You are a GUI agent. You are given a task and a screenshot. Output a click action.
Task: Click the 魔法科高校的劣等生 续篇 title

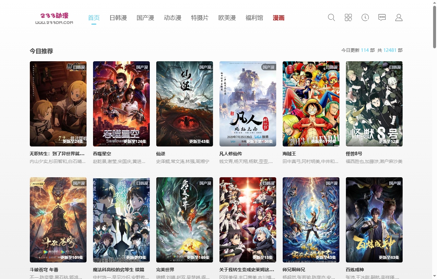[x=119, y=270]
